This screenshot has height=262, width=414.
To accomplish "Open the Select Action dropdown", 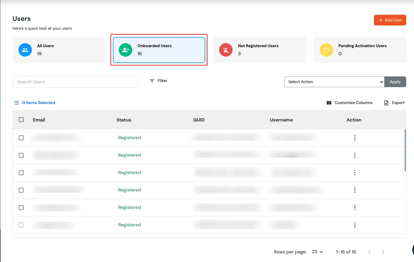I will click(x=334, y=82).
